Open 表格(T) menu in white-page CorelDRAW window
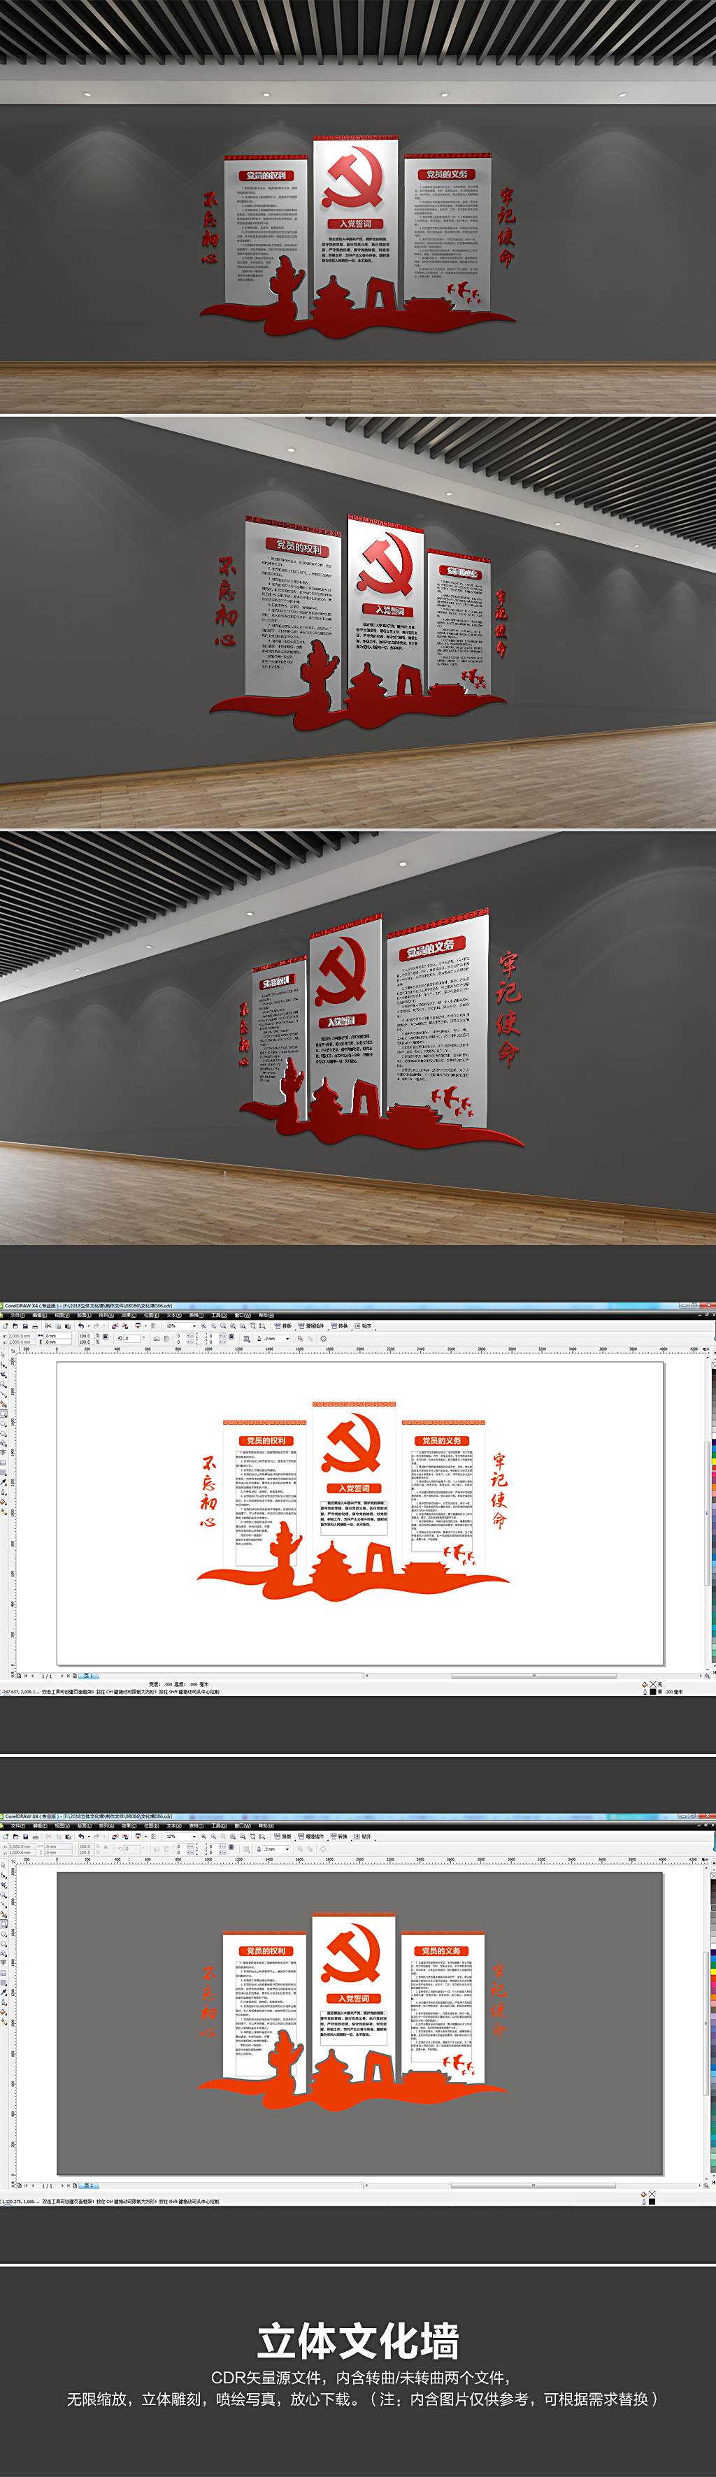 [196, 1314]
